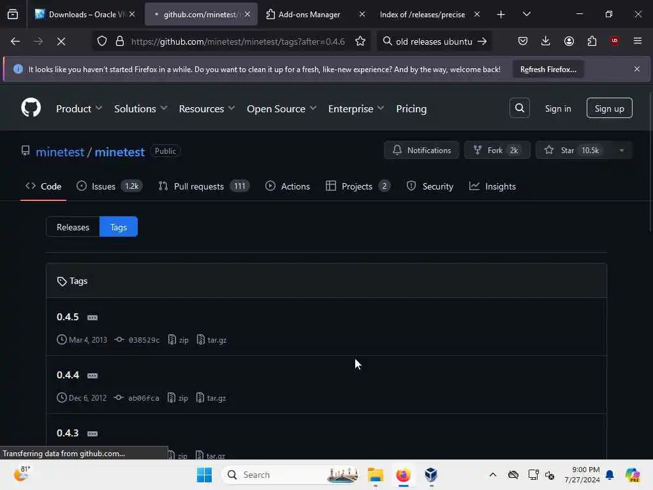The width and height of the screenshot is (653, 490).
Task: Click the Refresh Firefox button
Action: 548,70
